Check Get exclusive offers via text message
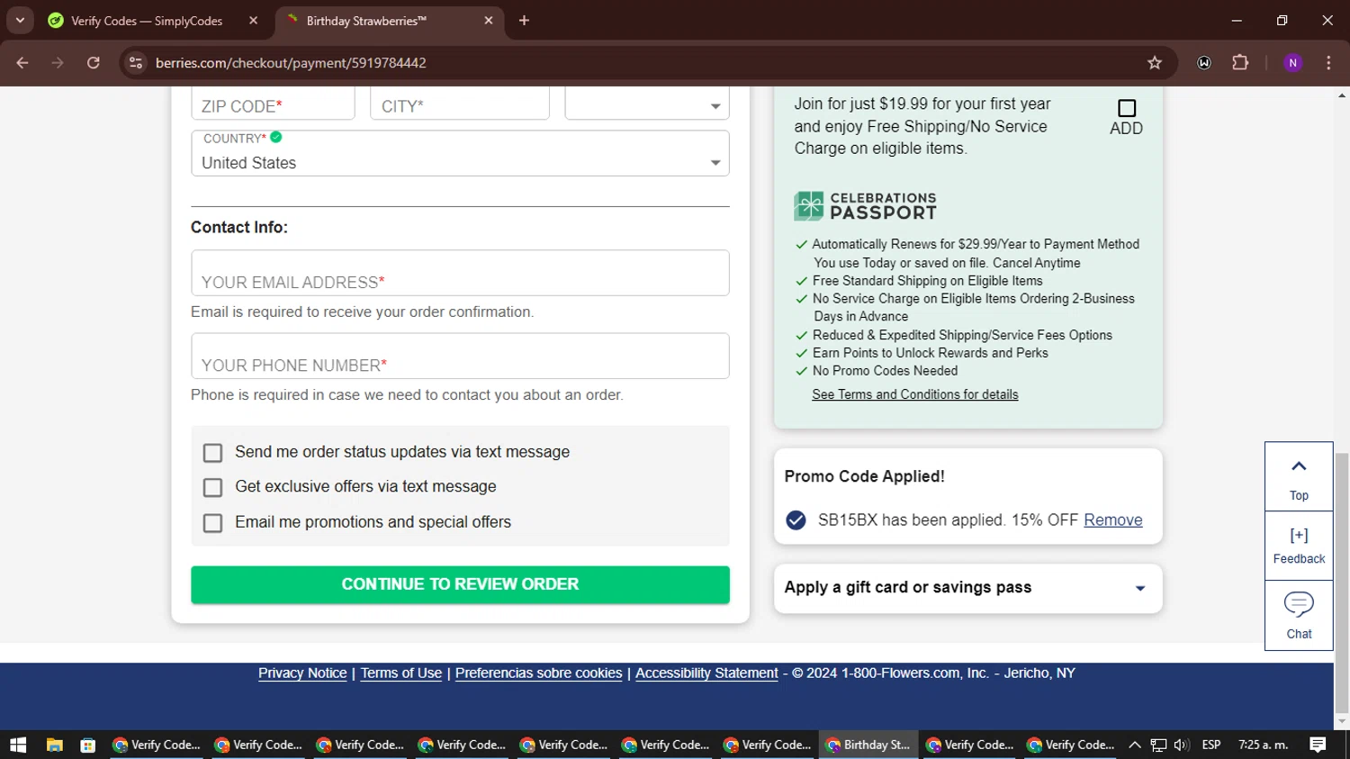The width and height of the screenshot is (1350, 759). (x=212, y=487)
